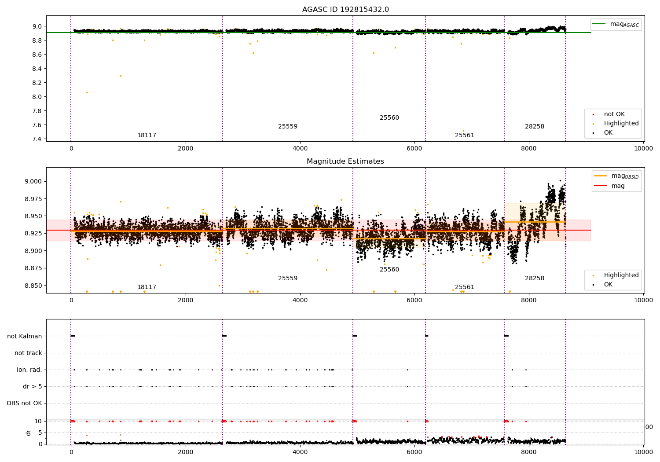Viewport: 660px width, 462px height.
Task: Click OBSID label 18117 in top plot
Action: (147, 136)
